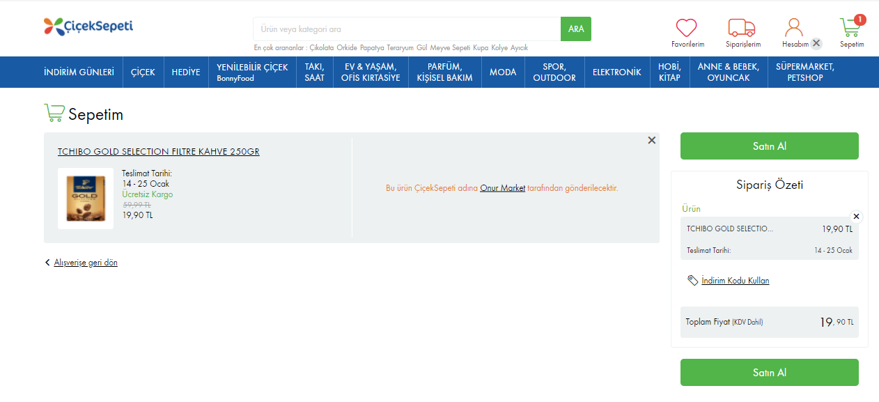Select popular search term Papatya
Screen dimensions: 879x402
pos(372,48)
